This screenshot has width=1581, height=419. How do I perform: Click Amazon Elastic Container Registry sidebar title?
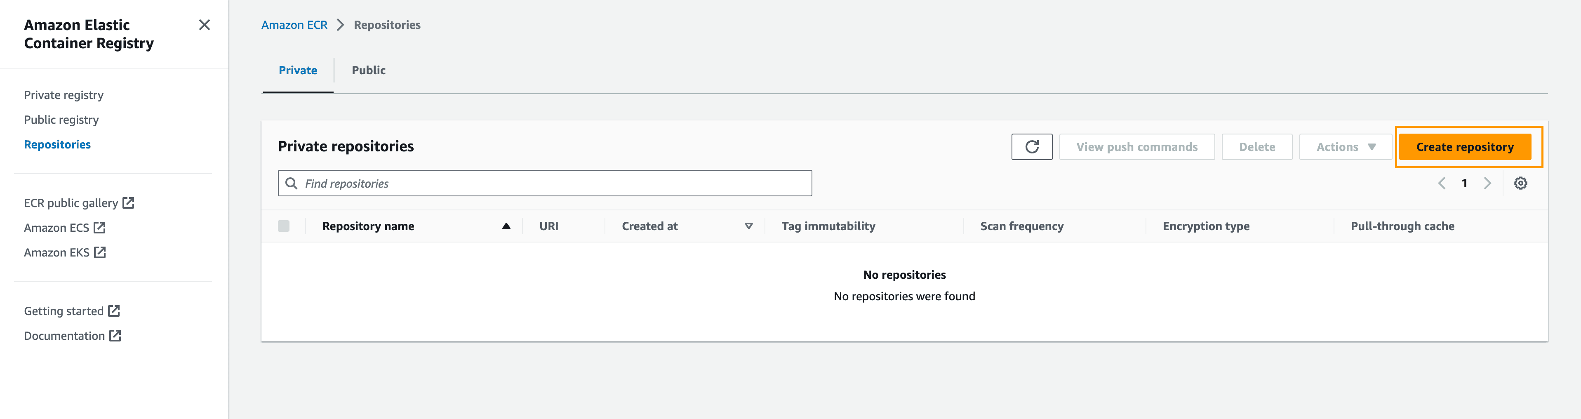pos(89,34)
